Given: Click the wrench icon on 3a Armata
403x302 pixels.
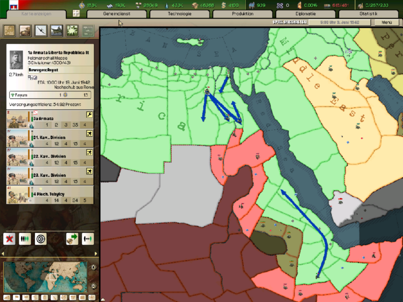Looking at the screenshot, I should click(89, 115).
